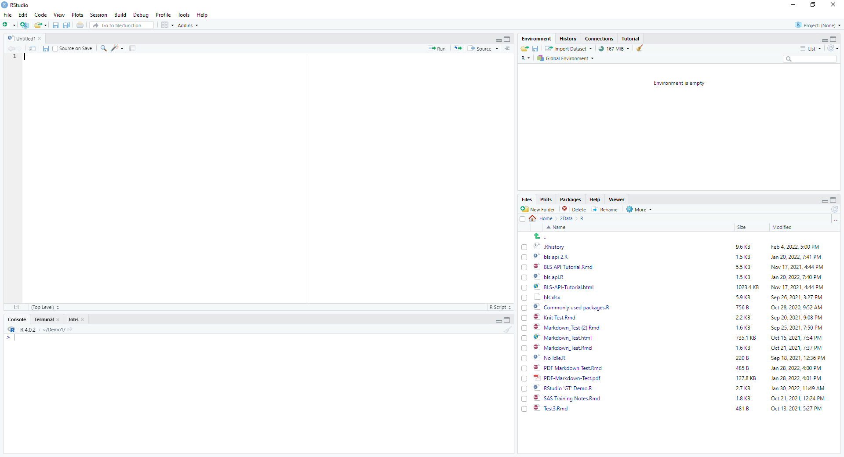Check the box for No Idle.R
This screenshot has height=457, width=844.
click(x=524, y=359)
